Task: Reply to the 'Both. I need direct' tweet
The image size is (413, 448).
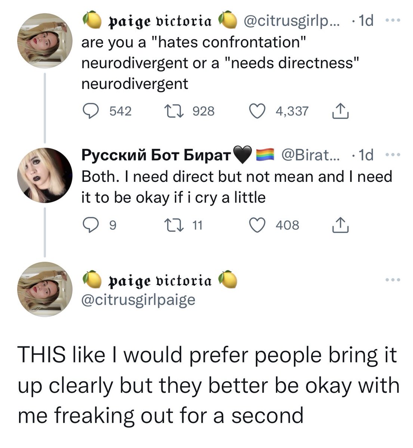Action: pyautogui.click(x=90, y=225)
